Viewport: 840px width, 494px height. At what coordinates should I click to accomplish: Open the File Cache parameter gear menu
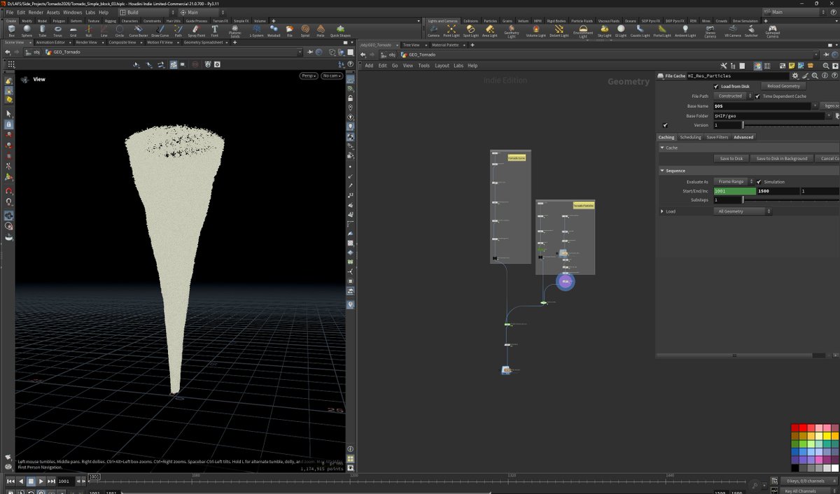[x=794, y=76]
